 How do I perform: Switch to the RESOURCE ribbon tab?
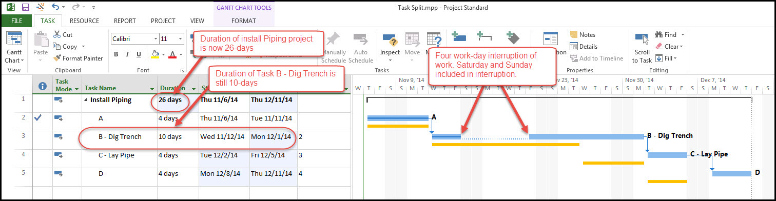pos(84,21)
